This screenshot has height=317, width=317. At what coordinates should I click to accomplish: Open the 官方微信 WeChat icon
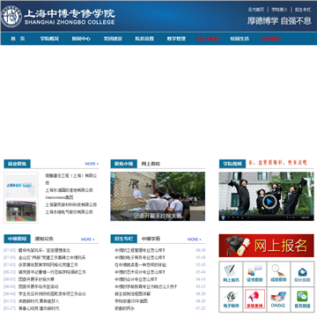302,299
